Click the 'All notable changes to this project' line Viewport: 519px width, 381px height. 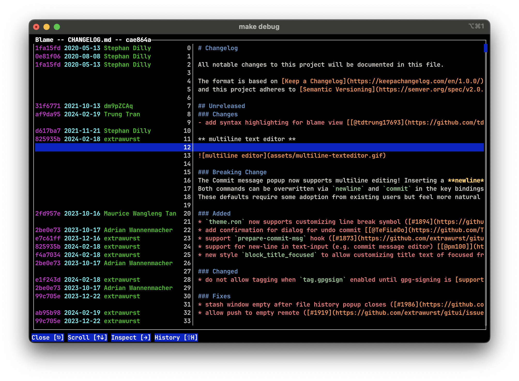[321, 65]
